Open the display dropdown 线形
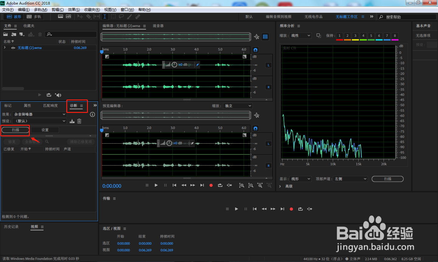Viewport: 438px width, 262px height. (x=301, y=179)
